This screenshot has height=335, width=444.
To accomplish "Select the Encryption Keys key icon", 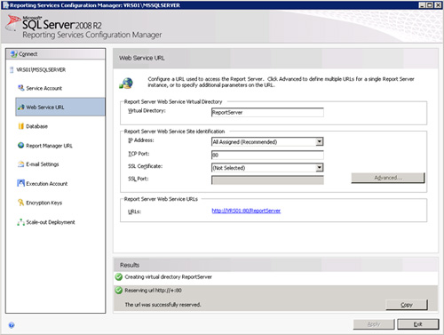I will pyautogui.click(x=20, y=203).
